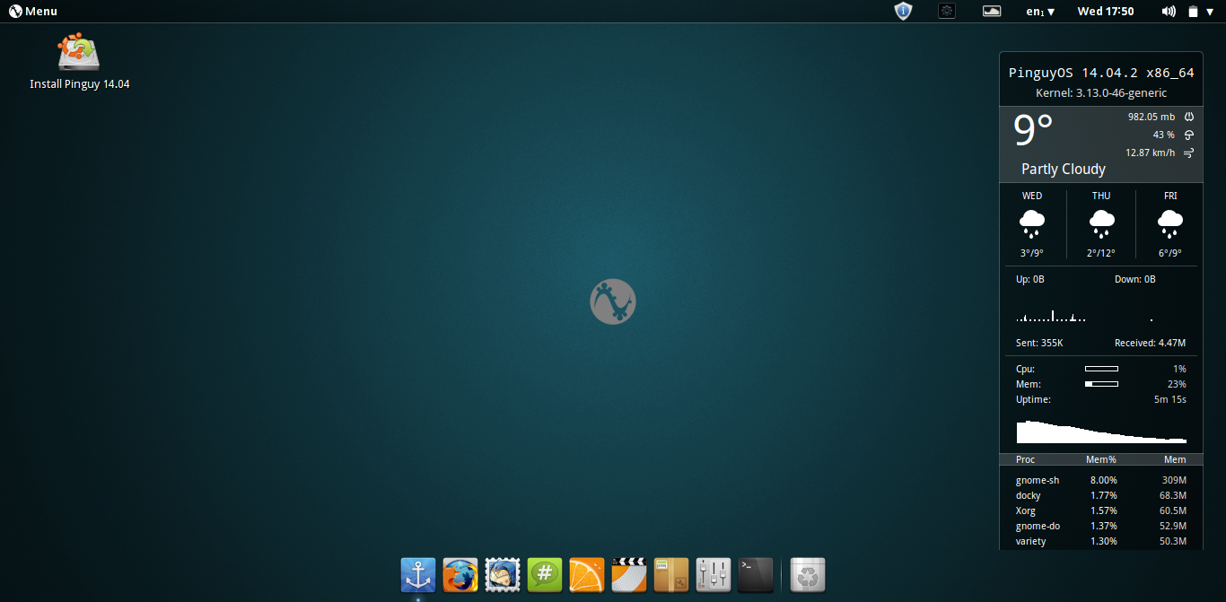Open the cardboard box package app
Viewport: 1226px width, 602px height.
coord(671,575)
